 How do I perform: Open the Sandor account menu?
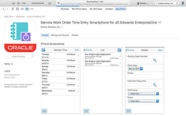pyautogui.click(x=142, y=3)
